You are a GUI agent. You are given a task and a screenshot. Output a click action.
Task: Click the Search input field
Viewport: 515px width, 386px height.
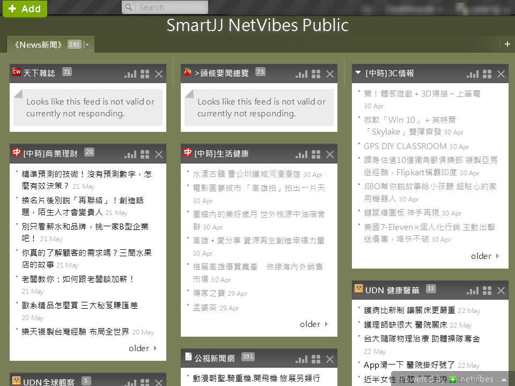[165, 7]
